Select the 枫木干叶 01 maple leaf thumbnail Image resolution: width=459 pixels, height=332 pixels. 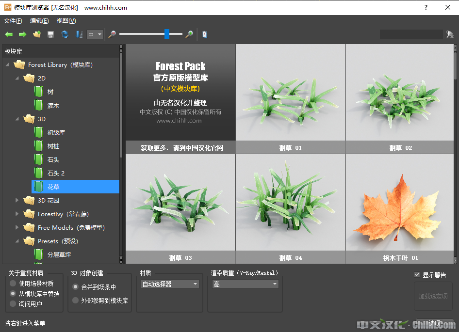coord(400,208)
